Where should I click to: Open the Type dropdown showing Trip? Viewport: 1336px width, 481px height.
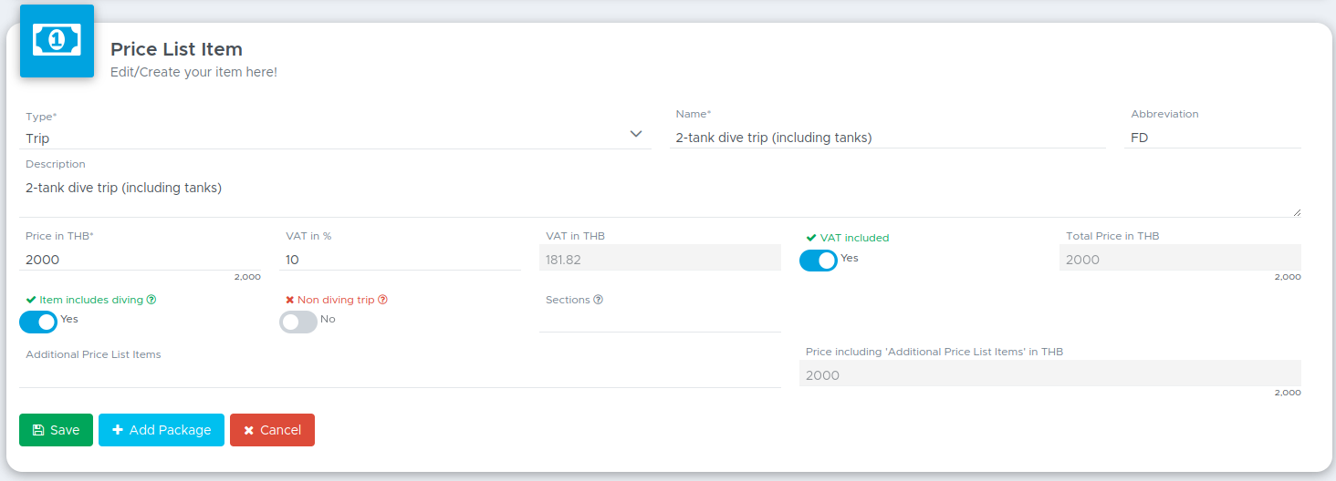336,138
